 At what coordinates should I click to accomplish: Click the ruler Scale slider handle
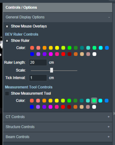click(x=51, y=70)
